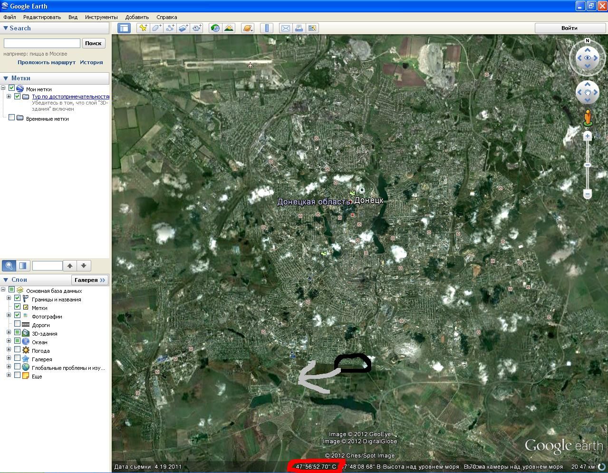Toggle the Мои метки checkbox

tap(11, 88)
